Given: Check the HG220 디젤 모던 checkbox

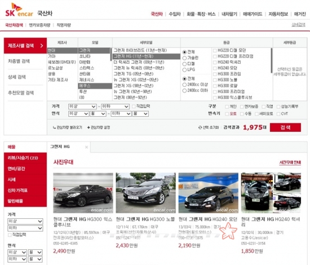Looking at the screenshot, I should point(215,51).
